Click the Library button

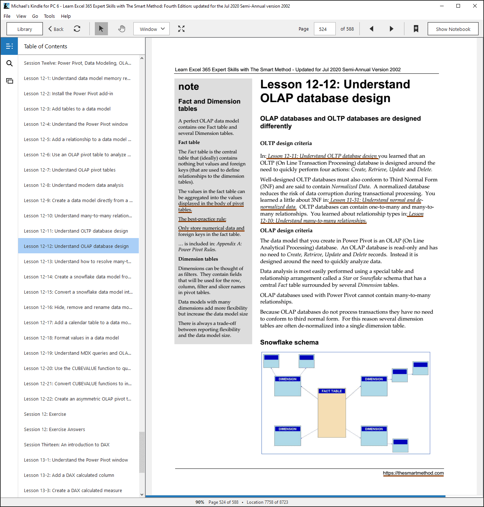pos(25,29)
